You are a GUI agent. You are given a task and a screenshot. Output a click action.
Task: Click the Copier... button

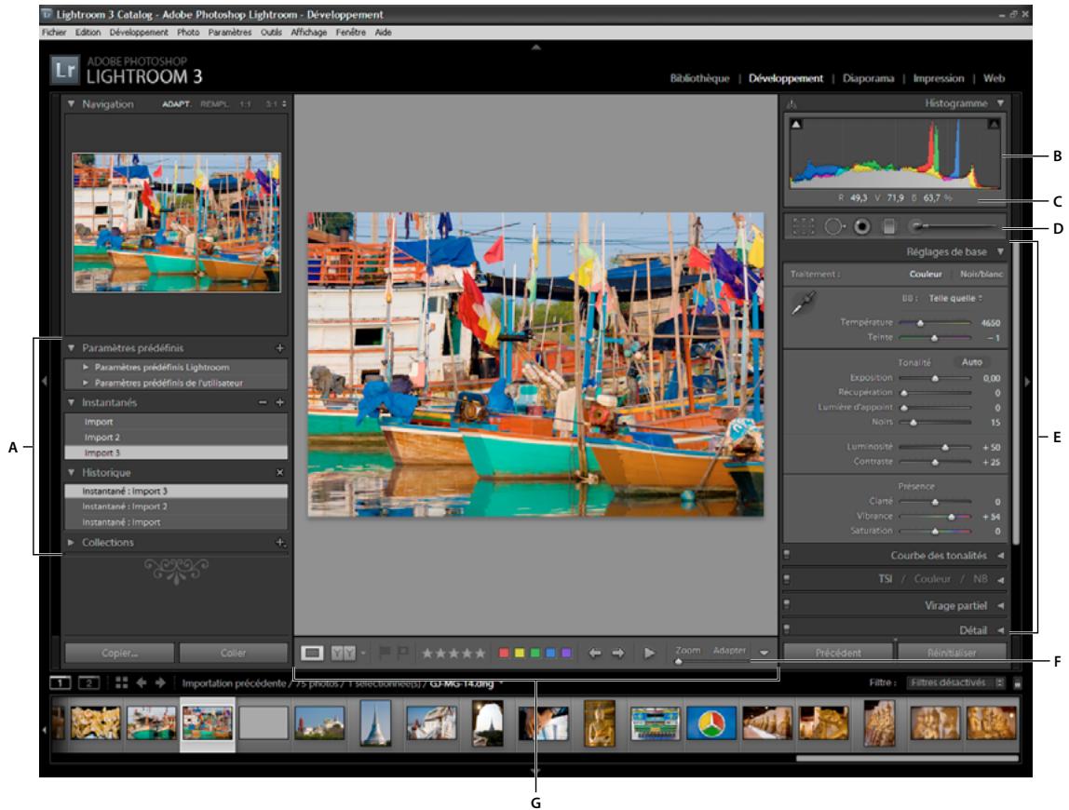[x=119, y=654]
